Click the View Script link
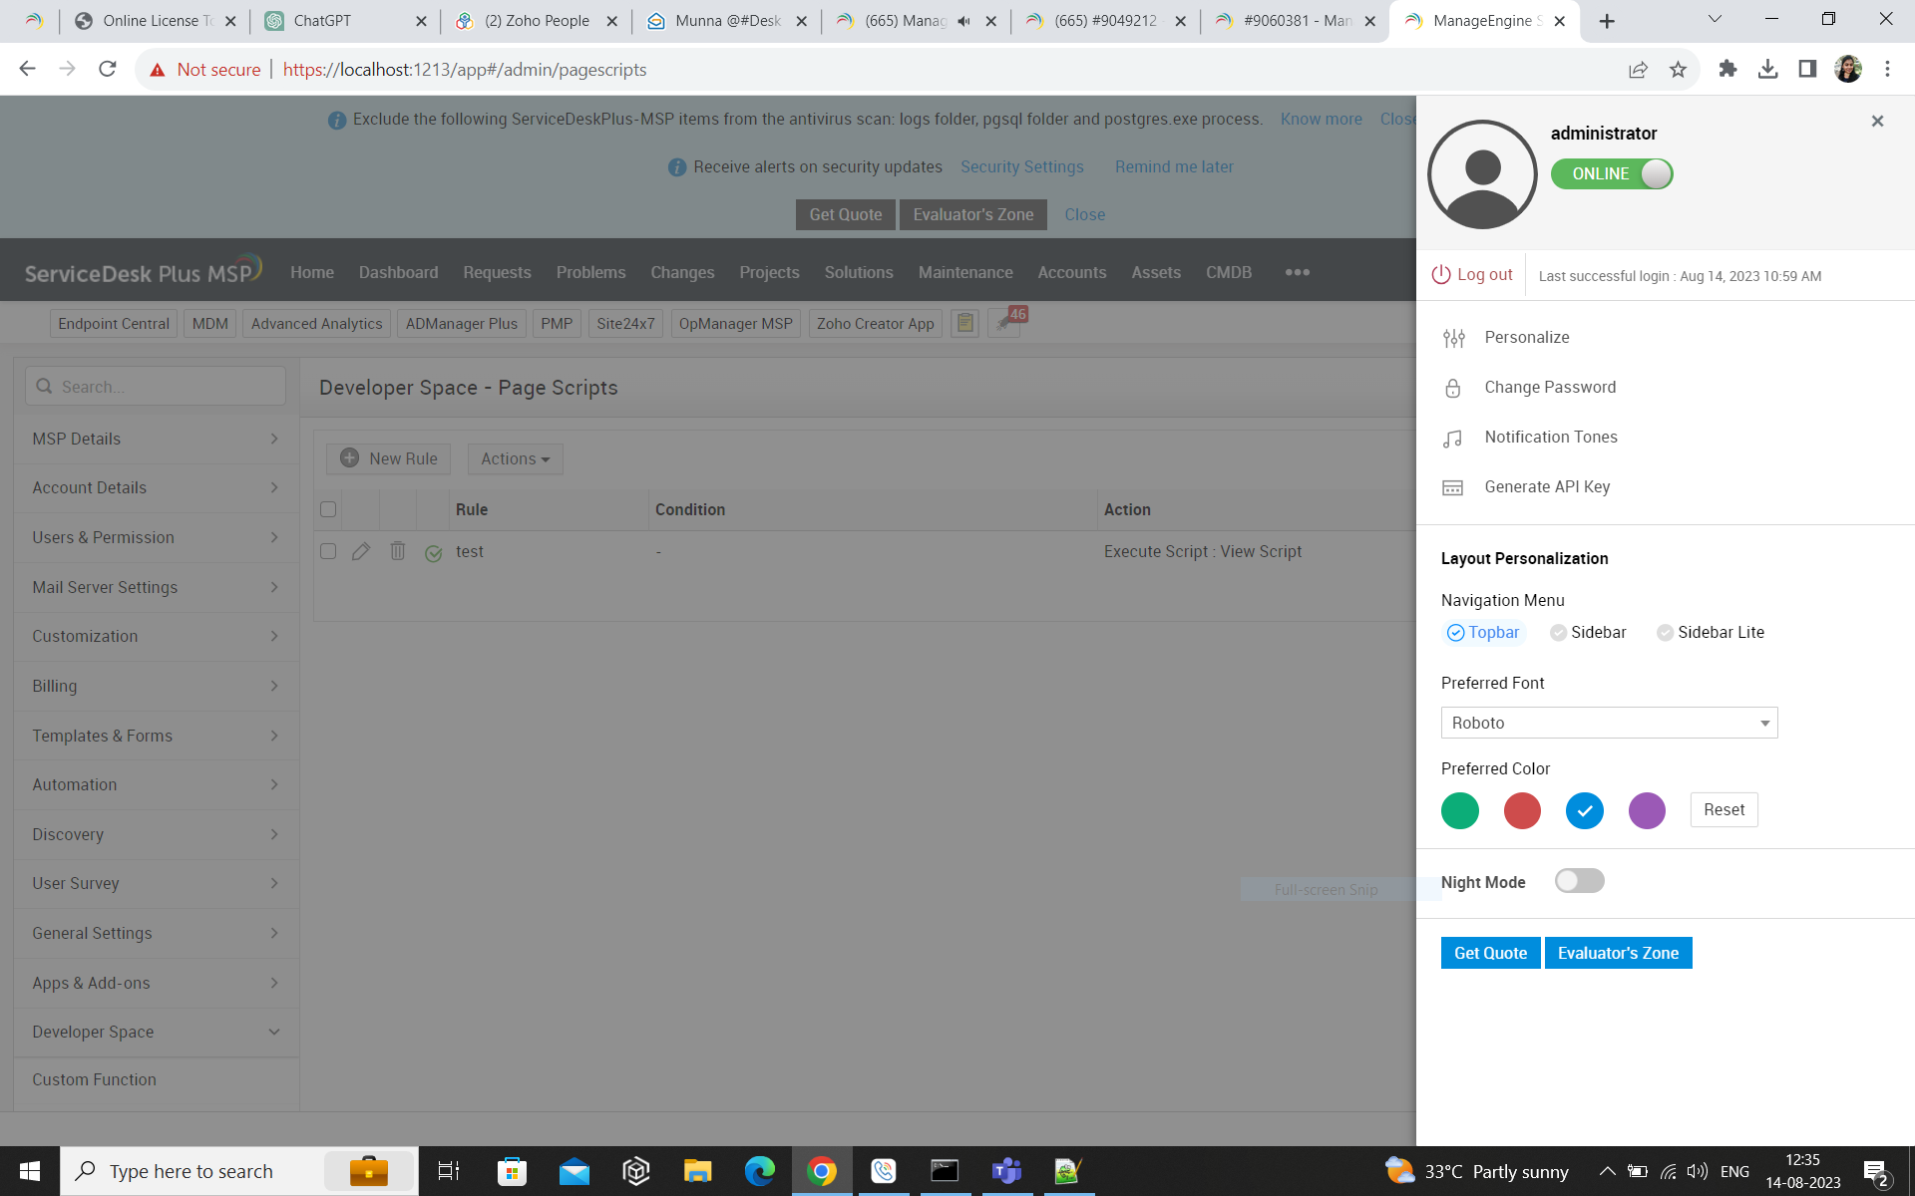Viewport: 1915px width, 1196px height. point(1261,551)
